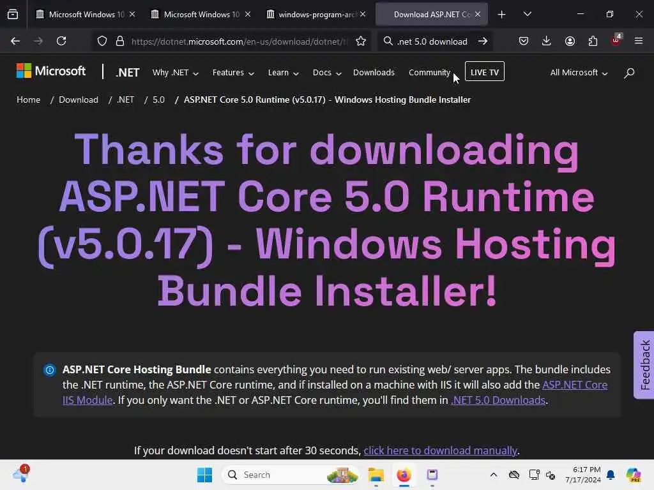Open a new browser tab
The width and height of the screenshot is (654, 490).
[x=502, y=15]
